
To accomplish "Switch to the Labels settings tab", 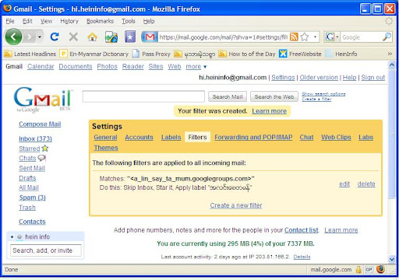I will [x=171, y=137].
